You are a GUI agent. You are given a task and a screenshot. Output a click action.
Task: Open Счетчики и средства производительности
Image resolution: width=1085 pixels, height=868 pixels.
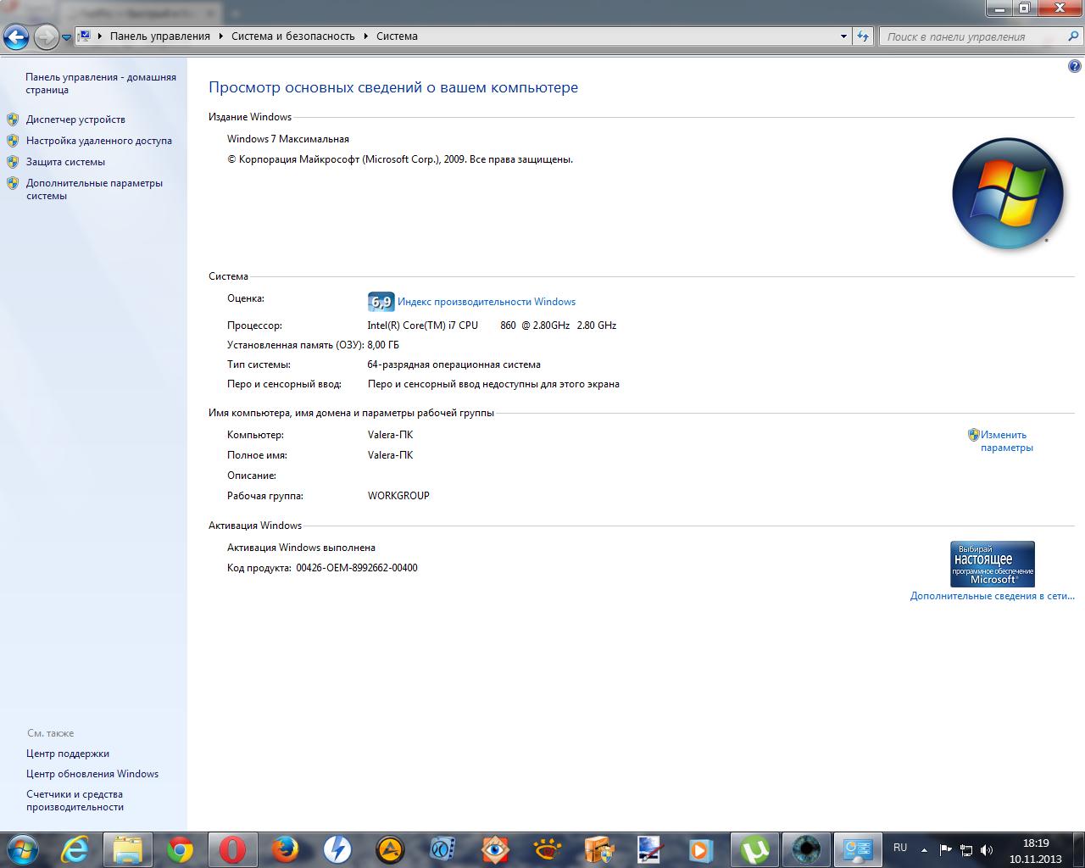point(75,800)
